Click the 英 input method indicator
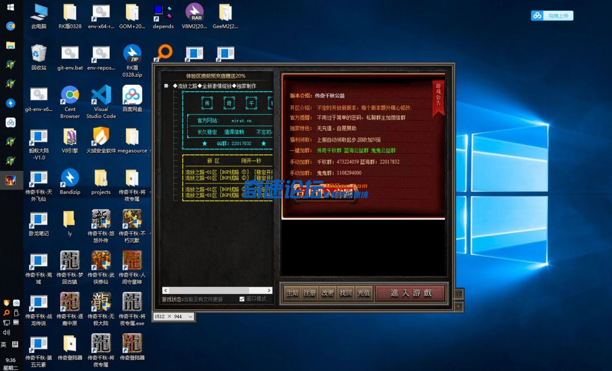 tap(4, 344)
